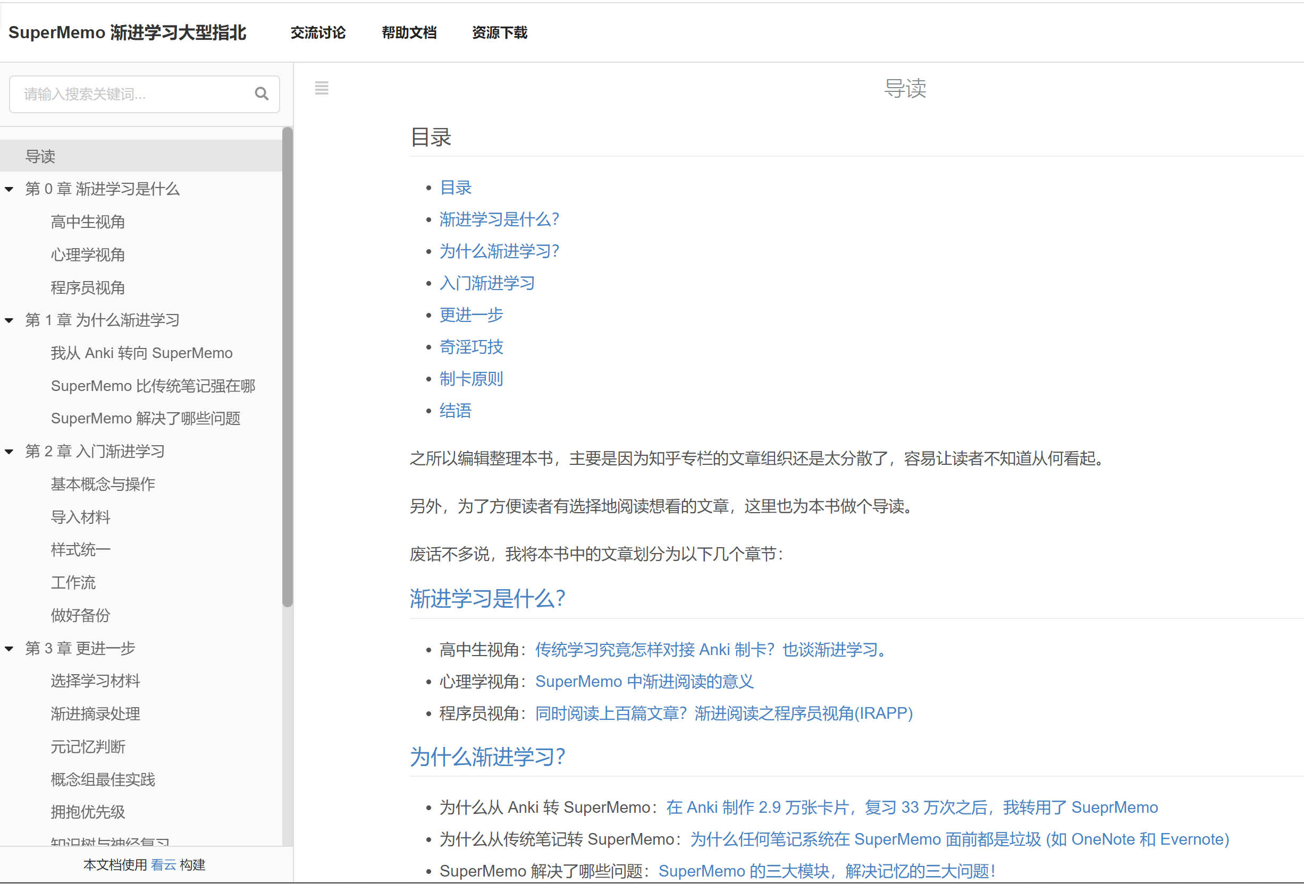Viewport: 1304px width, 884px height.
Task: Open the 奇淫巧技 link in the 目录 list
Action: coord(471,347)
